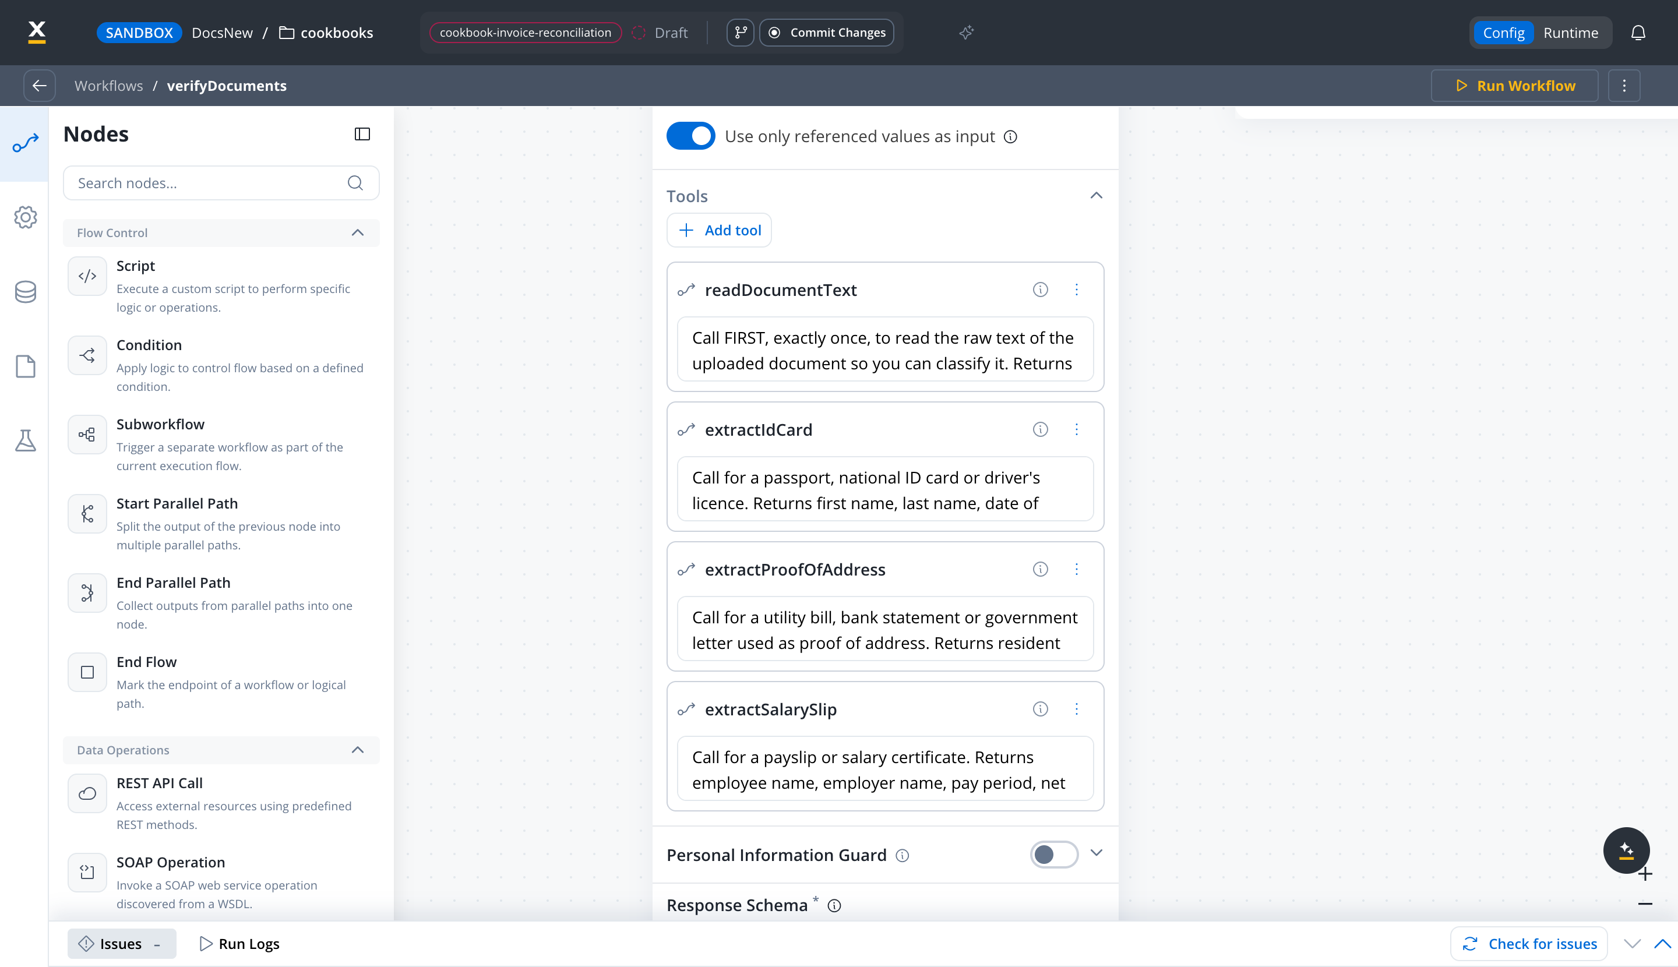Screen dimensions: 1678x967
Task: Select the REST API Call cloud icon
Action: pos(87,793)
